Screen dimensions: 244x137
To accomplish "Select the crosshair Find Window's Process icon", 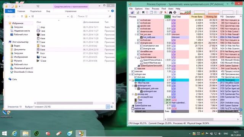I will coord(175,13).
